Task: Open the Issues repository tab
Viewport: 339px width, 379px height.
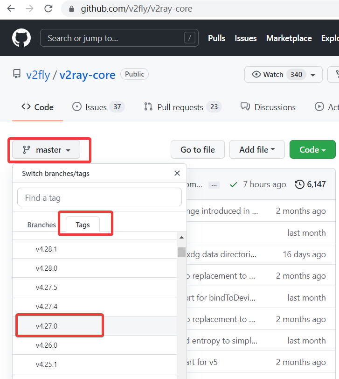Action: click(x=97, y=107)
